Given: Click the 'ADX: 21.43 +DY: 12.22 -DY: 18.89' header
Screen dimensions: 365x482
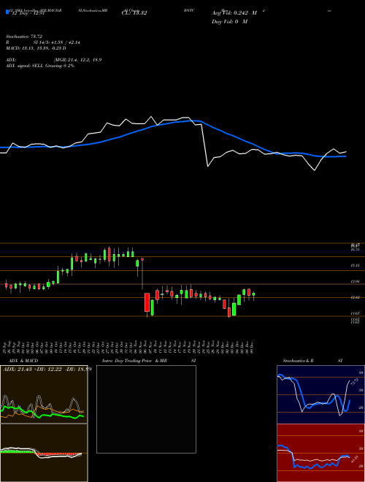Looking at the screenshot, I should [47, 369].
